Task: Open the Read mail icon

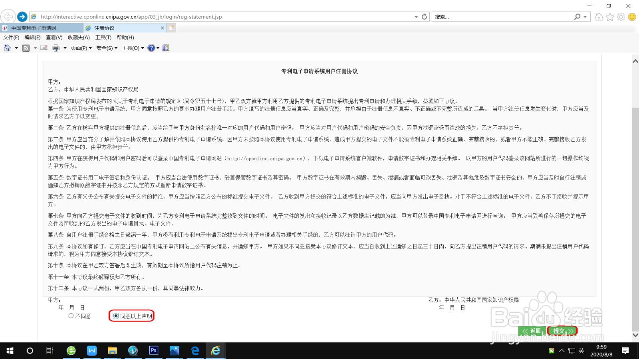Action: coord(44,47)
